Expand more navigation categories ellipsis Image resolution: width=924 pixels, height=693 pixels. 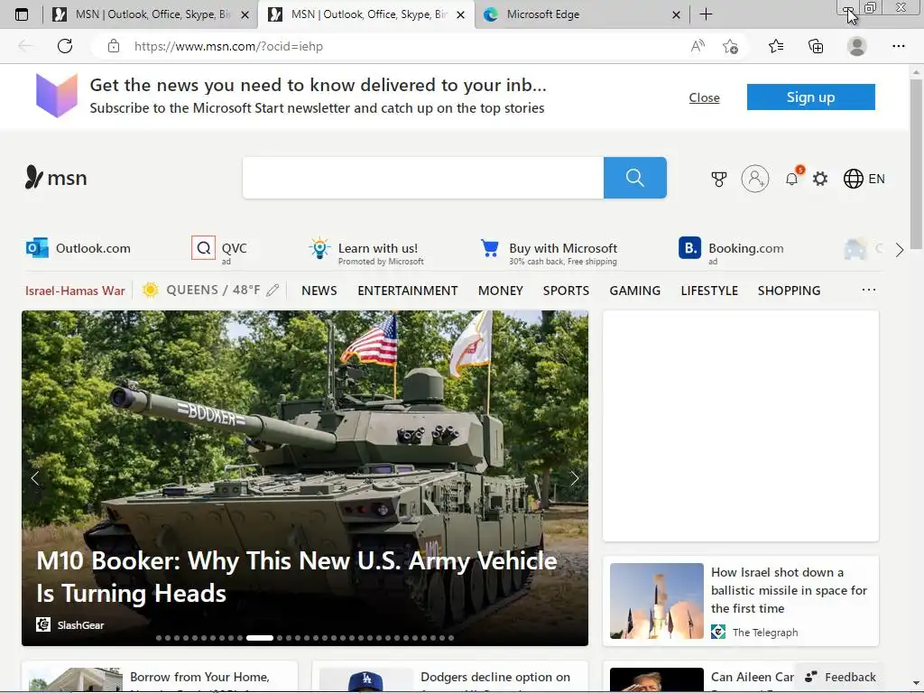click(869, 290)
